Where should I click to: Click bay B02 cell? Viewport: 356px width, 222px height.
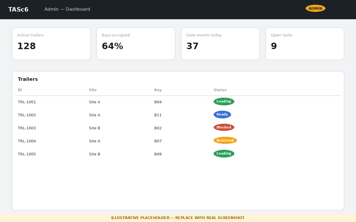click(158, 128)
